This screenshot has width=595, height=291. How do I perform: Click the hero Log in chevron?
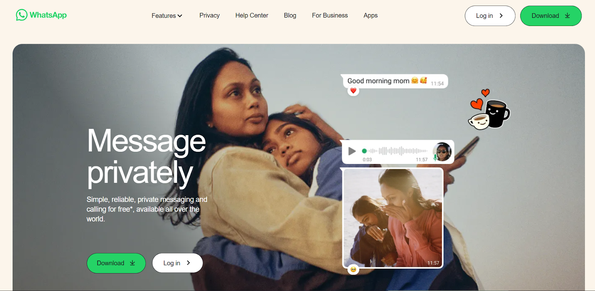point(189,263)
